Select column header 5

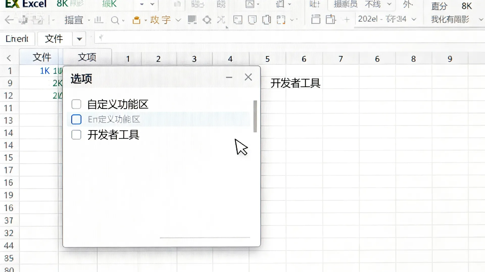pos(268,59)
